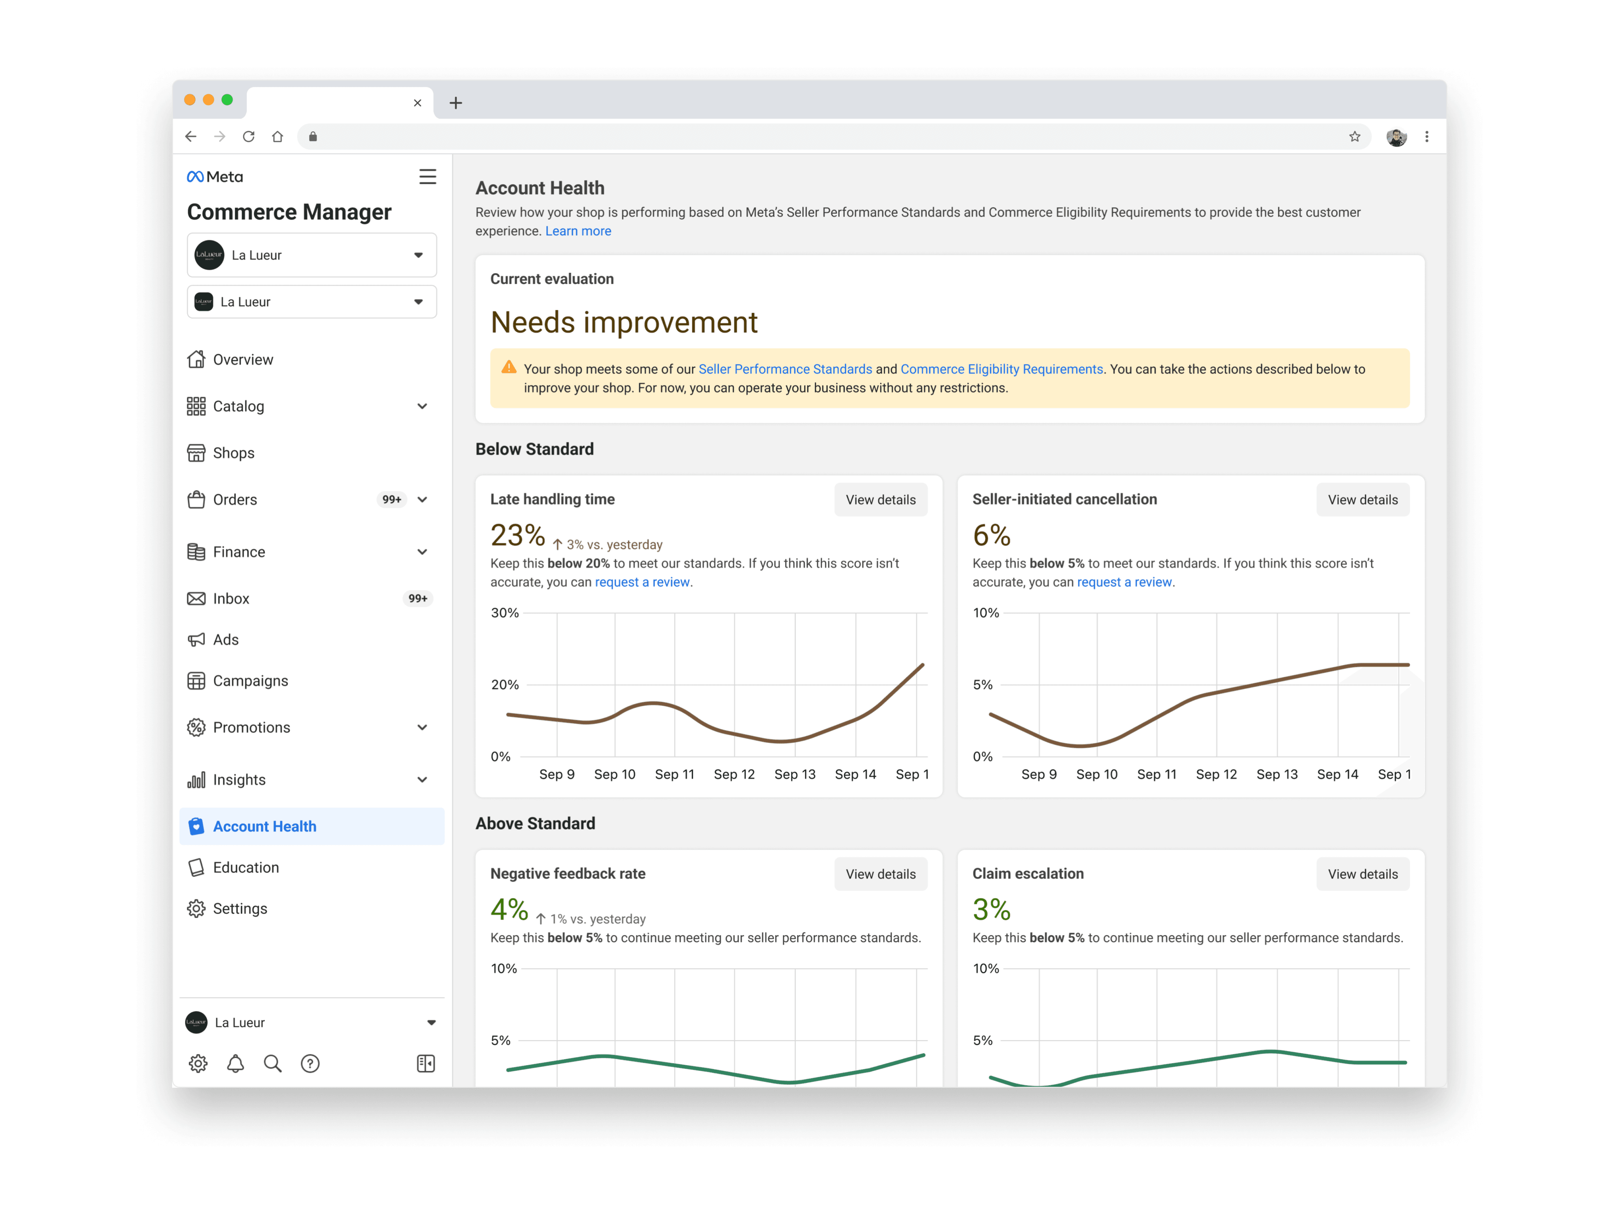Toggle sidebar panel icon at bottom

pos(426,1063)
